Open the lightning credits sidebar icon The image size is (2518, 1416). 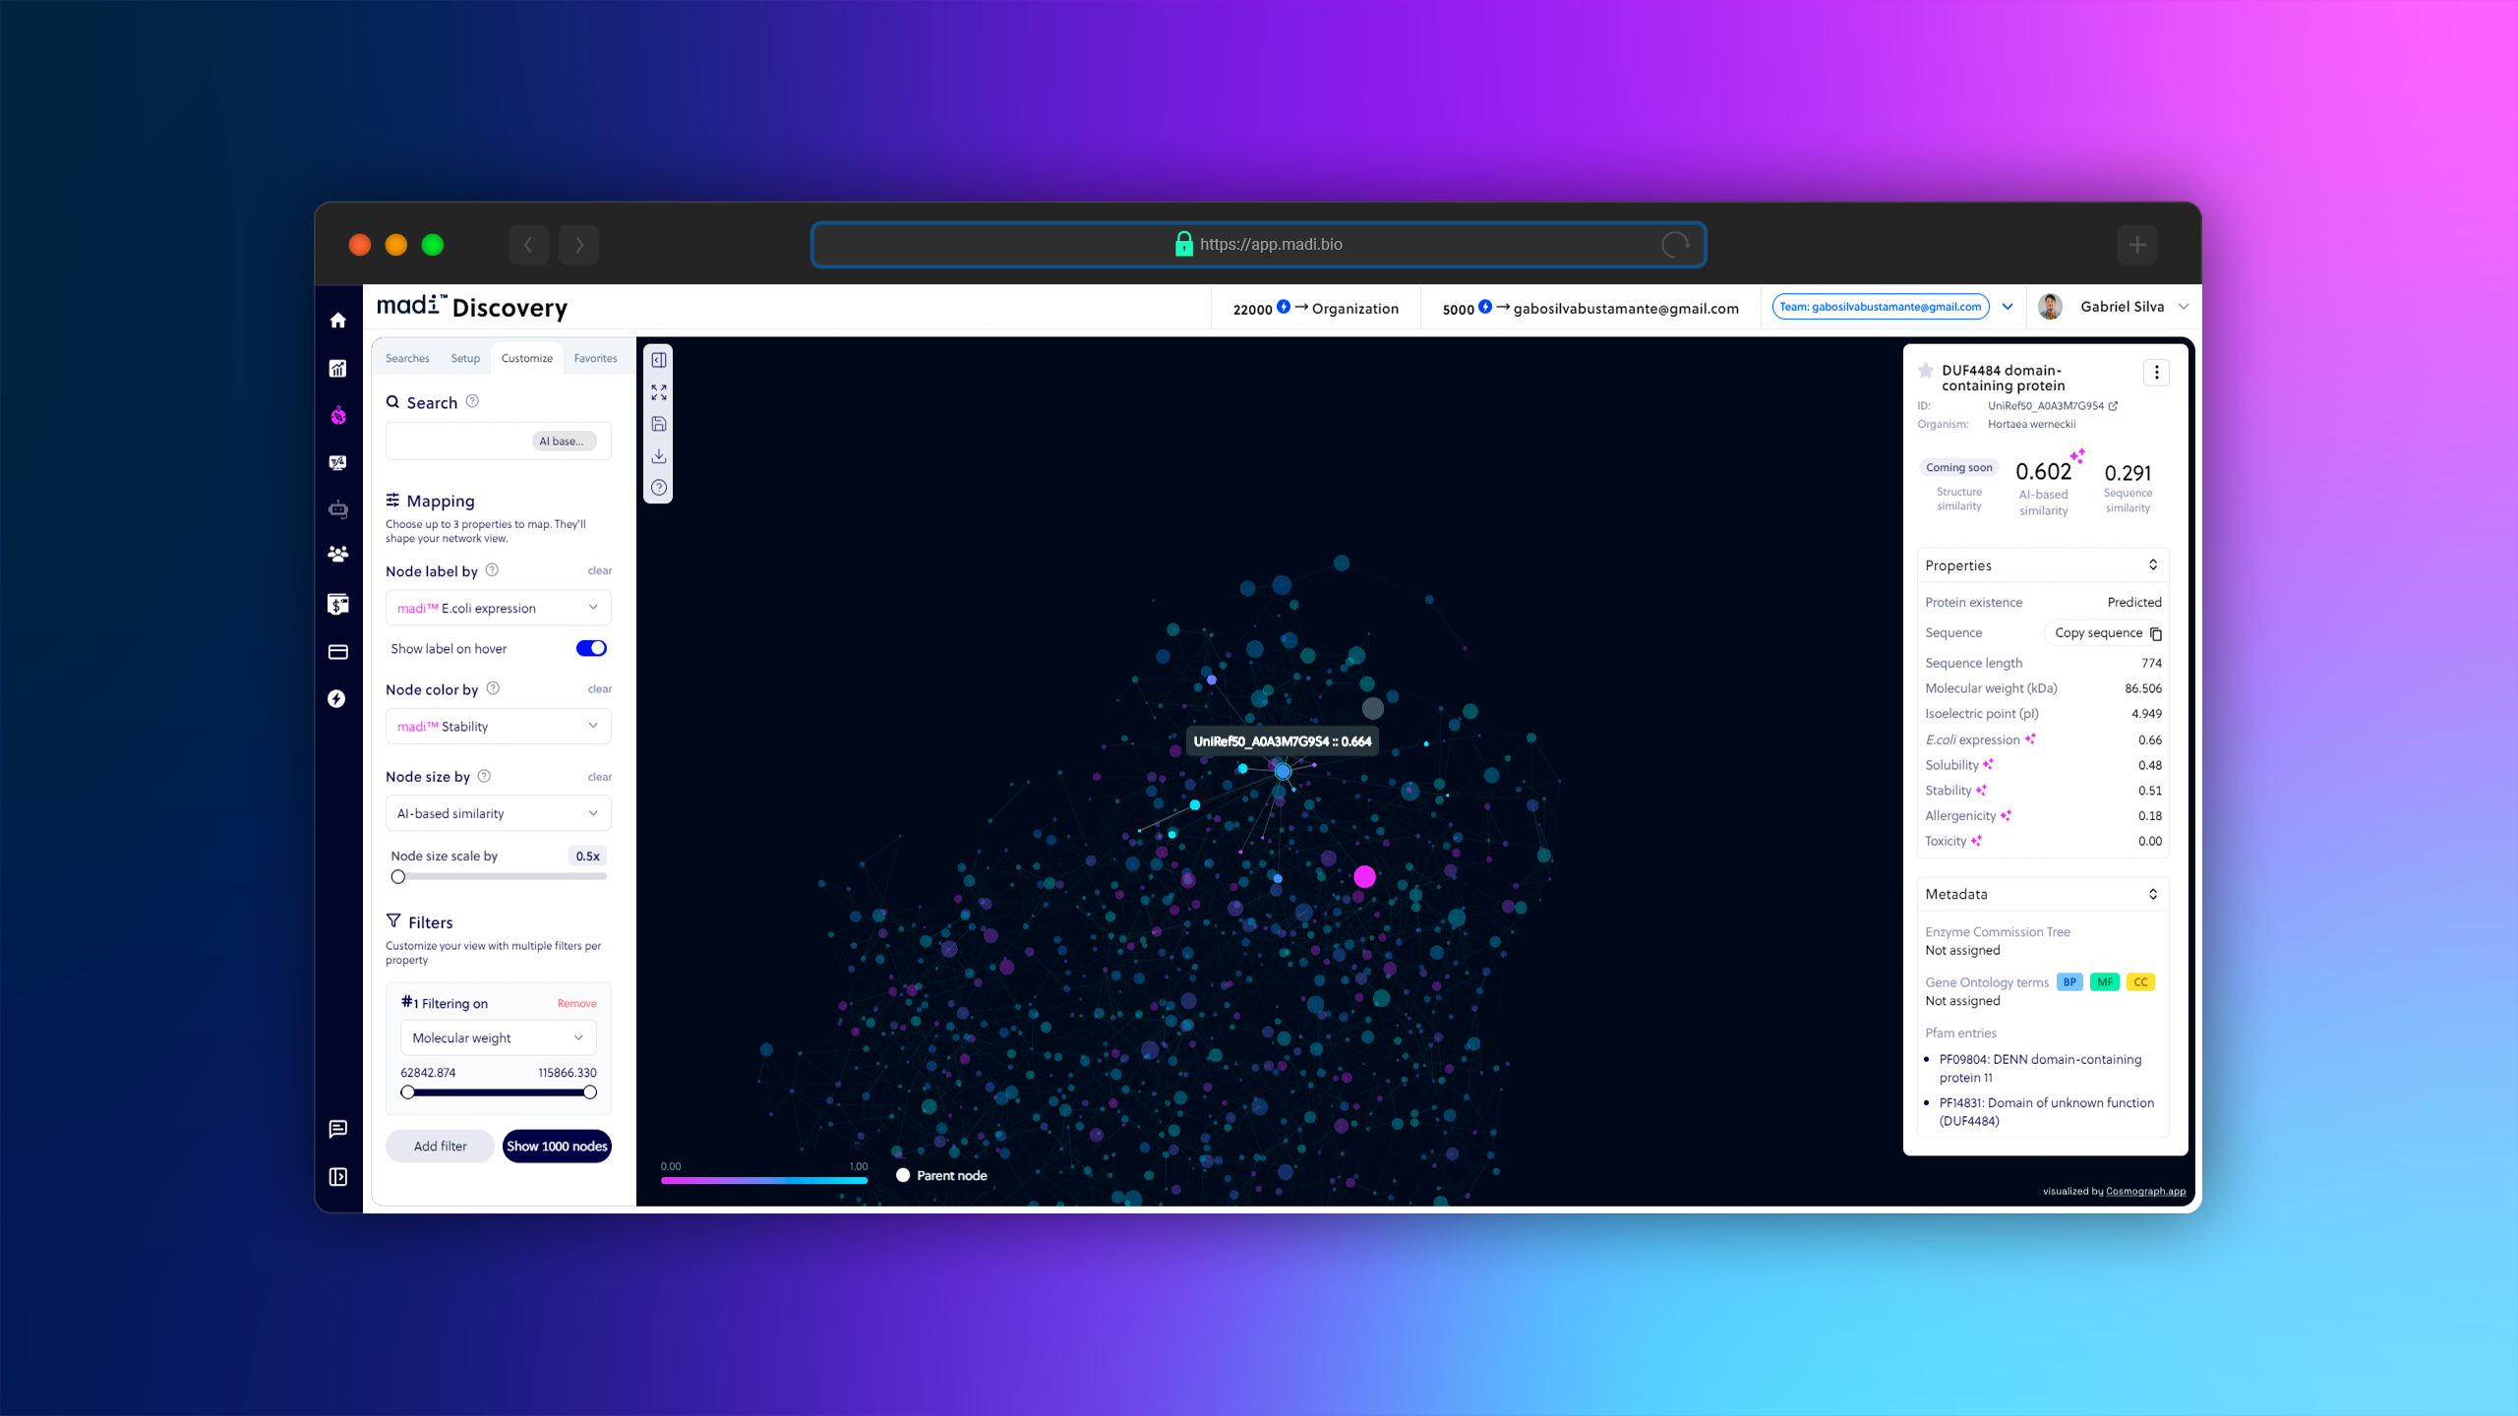(337, 698)
